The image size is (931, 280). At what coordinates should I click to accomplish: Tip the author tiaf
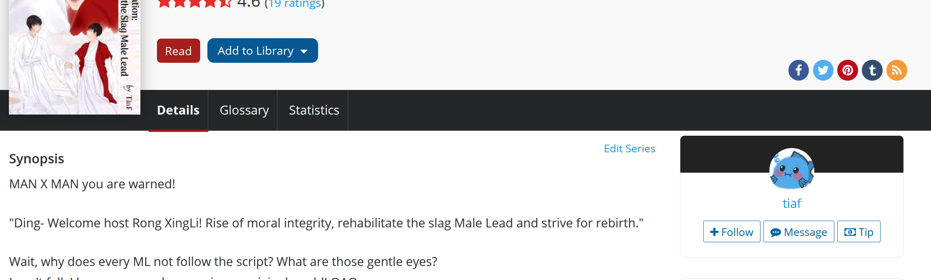coord(858,232)
